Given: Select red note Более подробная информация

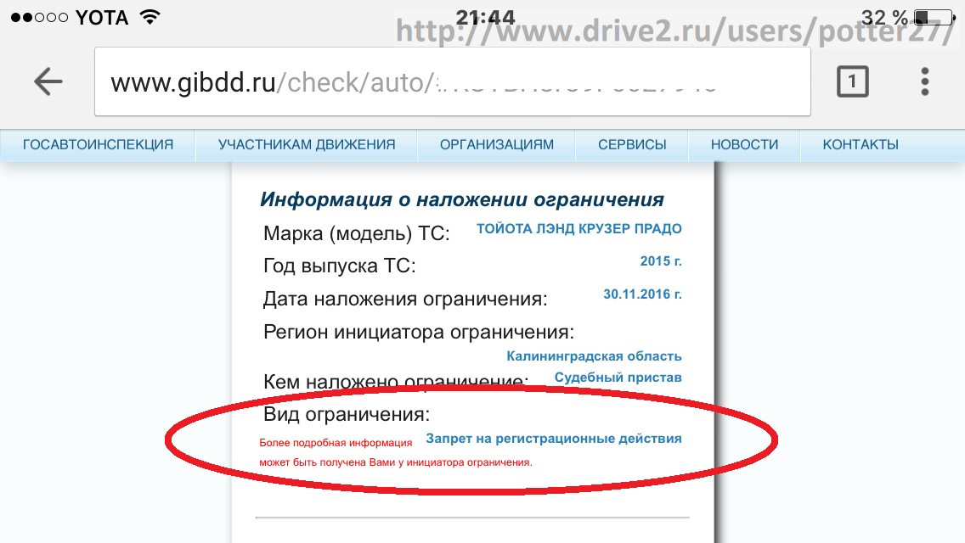Looking at the screenshot, I should click(x=336, y=443).
